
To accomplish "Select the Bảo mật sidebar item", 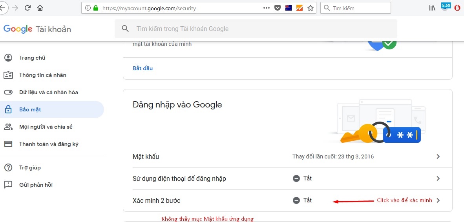I will 52,109.
